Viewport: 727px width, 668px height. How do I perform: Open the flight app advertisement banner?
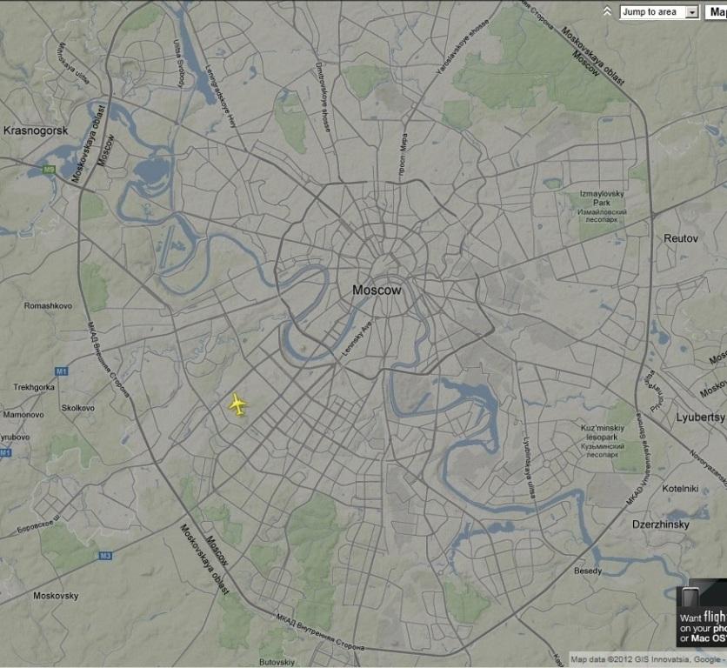click(702, 612)
